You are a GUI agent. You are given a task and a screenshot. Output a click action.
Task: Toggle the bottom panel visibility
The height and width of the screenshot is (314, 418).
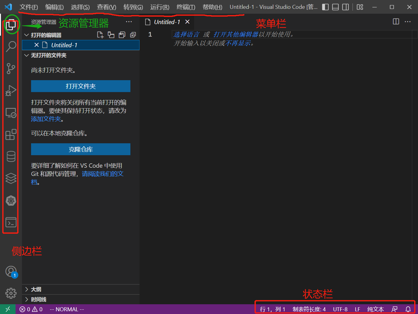click(x=335, y=7)
